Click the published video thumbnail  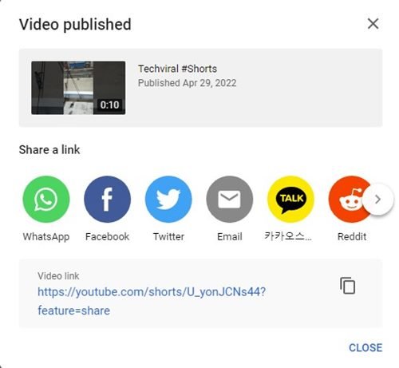click(x=78, y=88)
